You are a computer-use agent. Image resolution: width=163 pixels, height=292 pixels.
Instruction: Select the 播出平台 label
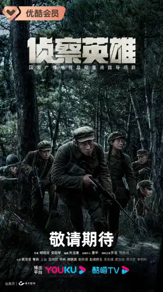tap(38, 270)
